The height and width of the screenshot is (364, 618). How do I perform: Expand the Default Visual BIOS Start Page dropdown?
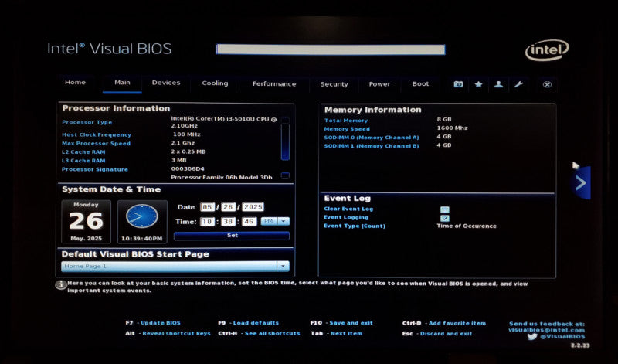pyautogui.click(x=283, y=266)
